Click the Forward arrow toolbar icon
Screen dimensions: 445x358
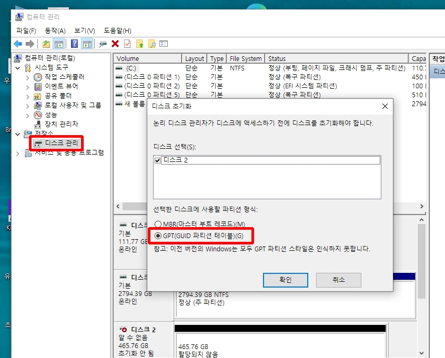coord(30,44)
